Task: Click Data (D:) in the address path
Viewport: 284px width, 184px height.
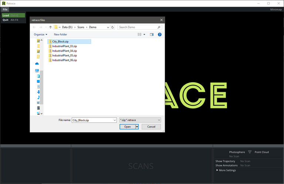Action: tap(67, 27)
